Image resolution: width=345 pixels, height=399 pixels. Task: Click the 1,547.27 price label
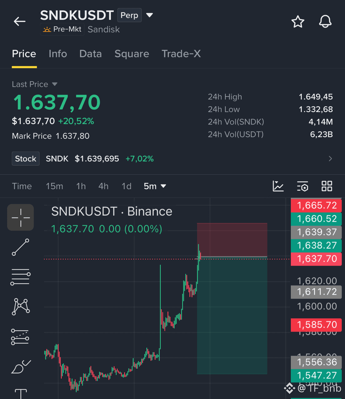[x=316, y=376]
